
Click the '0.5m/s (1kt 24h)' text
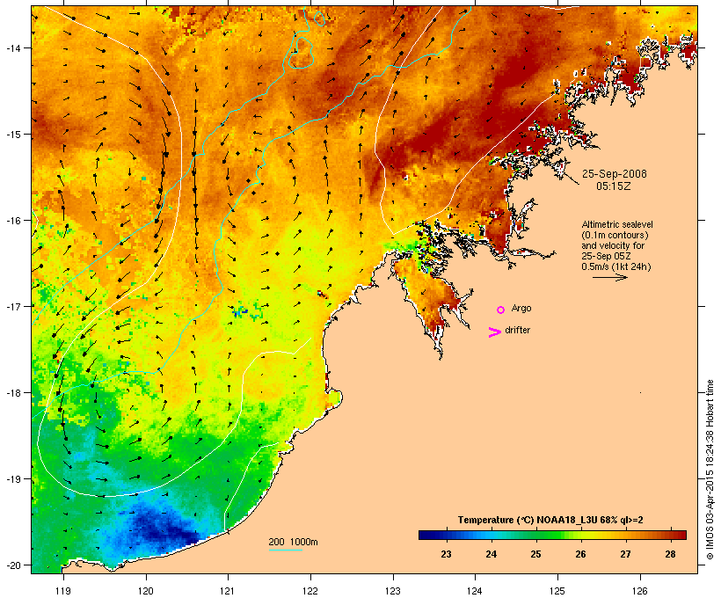[616, 266]
